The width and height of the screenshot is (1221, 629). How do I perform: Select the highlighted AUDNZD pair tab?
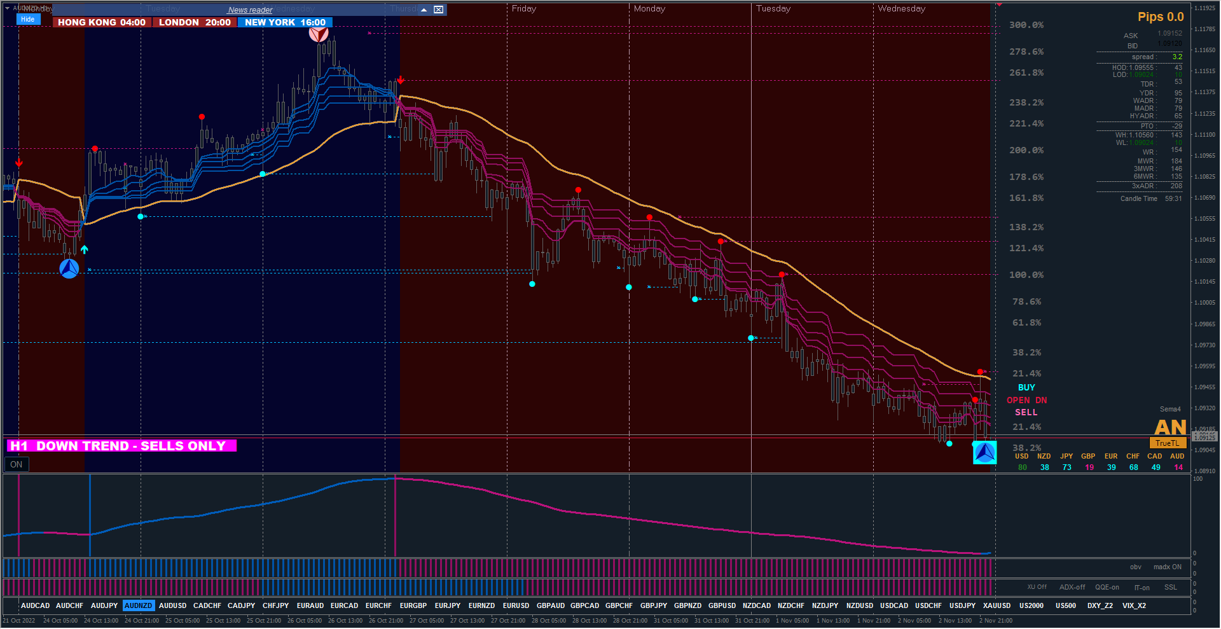point(138,605)
